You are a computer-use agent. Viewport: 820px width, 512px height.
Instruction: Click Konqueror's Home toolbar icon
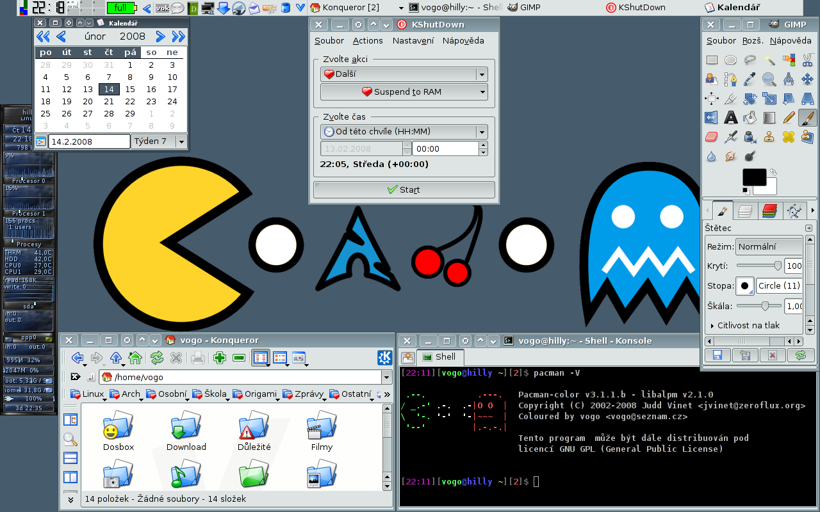135,358
